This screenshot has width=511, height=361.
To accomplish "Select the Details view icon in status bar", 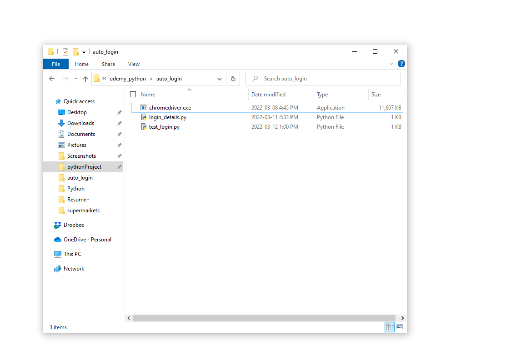I will pos(390,327).
